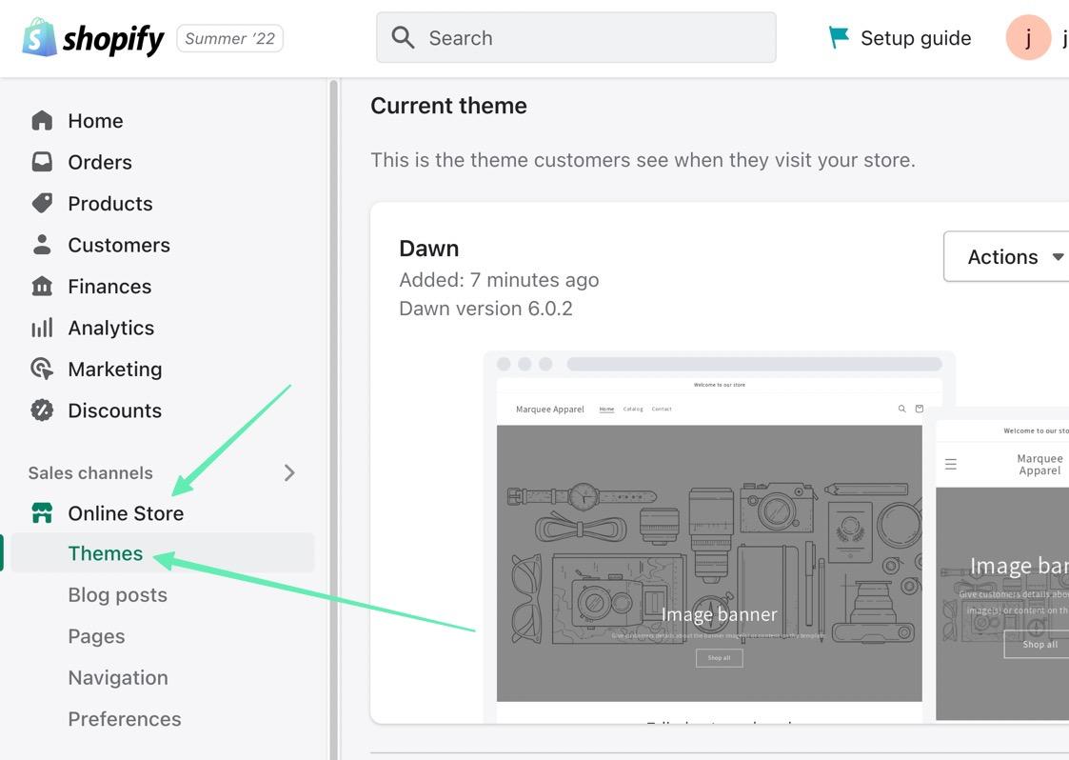The width and height of the screenshot is (1069, 760).
Task: Open Blog posts
Action: 117,594
